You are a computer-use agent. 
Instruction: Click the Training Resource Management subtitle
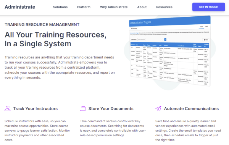point(42,25)
